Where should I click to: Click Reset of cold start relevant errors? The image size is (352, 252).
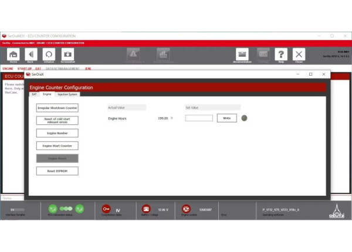[x=57, y=120]
